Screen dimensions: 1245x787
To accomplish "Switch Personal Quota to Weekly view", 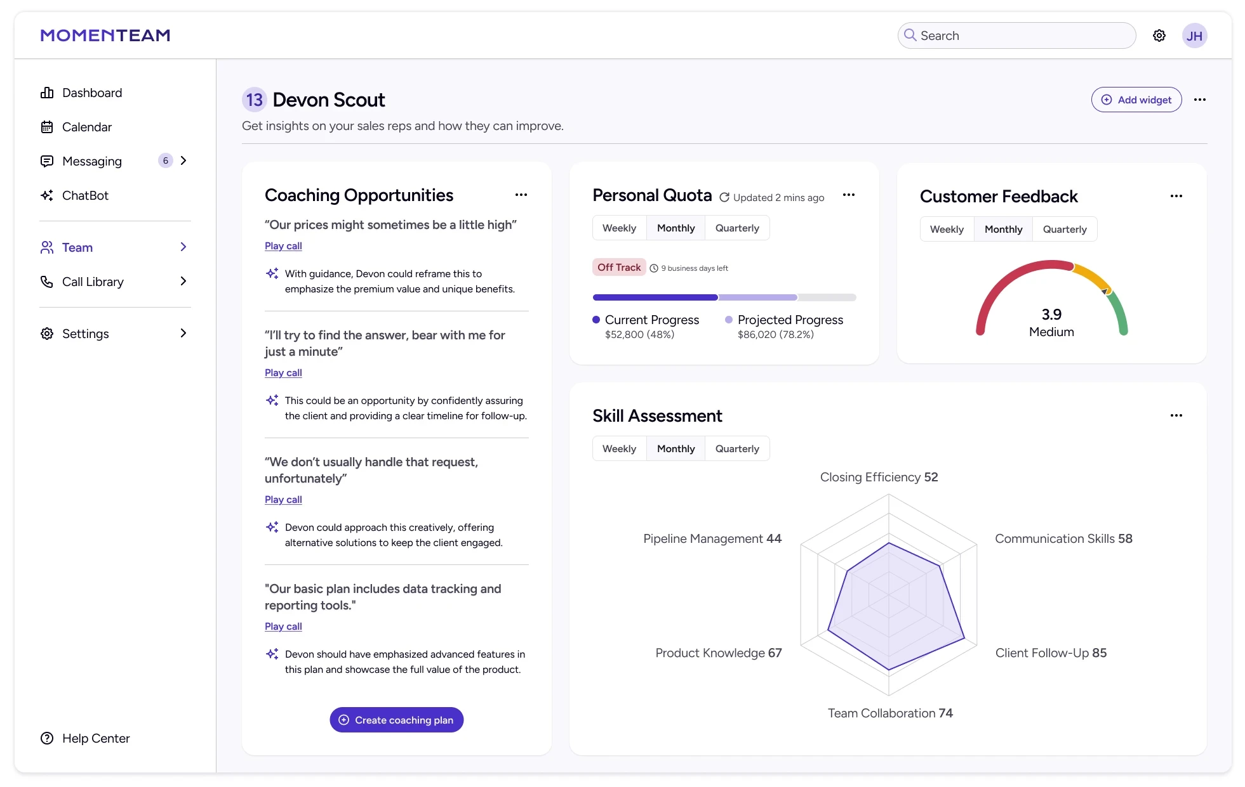I will tap(618, 228).
